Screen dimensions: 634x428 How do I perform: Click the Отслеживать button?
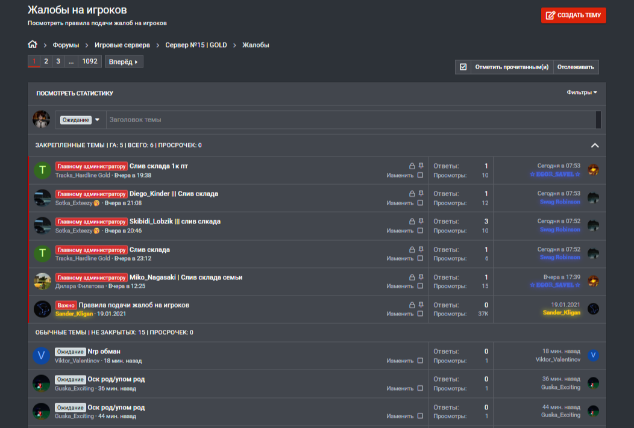click(x=576, y=67)
